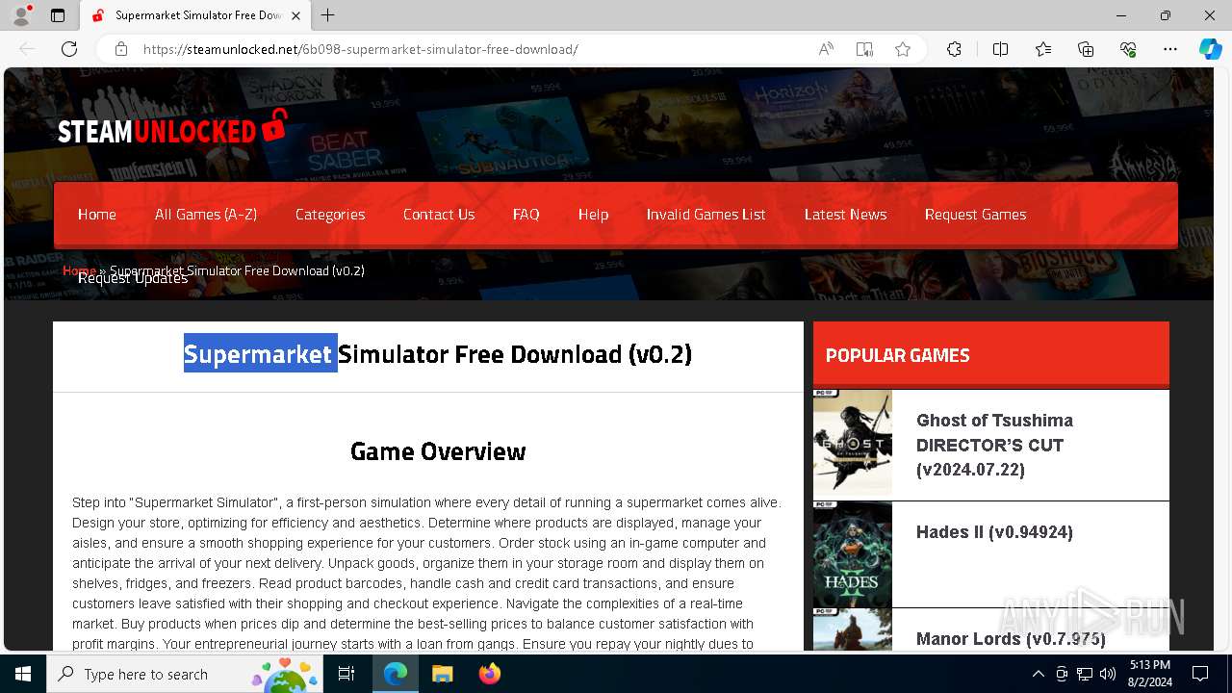Viewport: 1232px width, 693px height.
Task: Go to the Home menu item
Action: (x=97, y=215)
